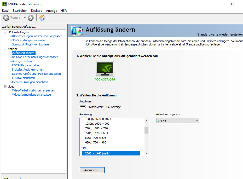Open Bildeinstellungen mit Vorschau anpassen
243x179 pixels.
tap(37, 36)
